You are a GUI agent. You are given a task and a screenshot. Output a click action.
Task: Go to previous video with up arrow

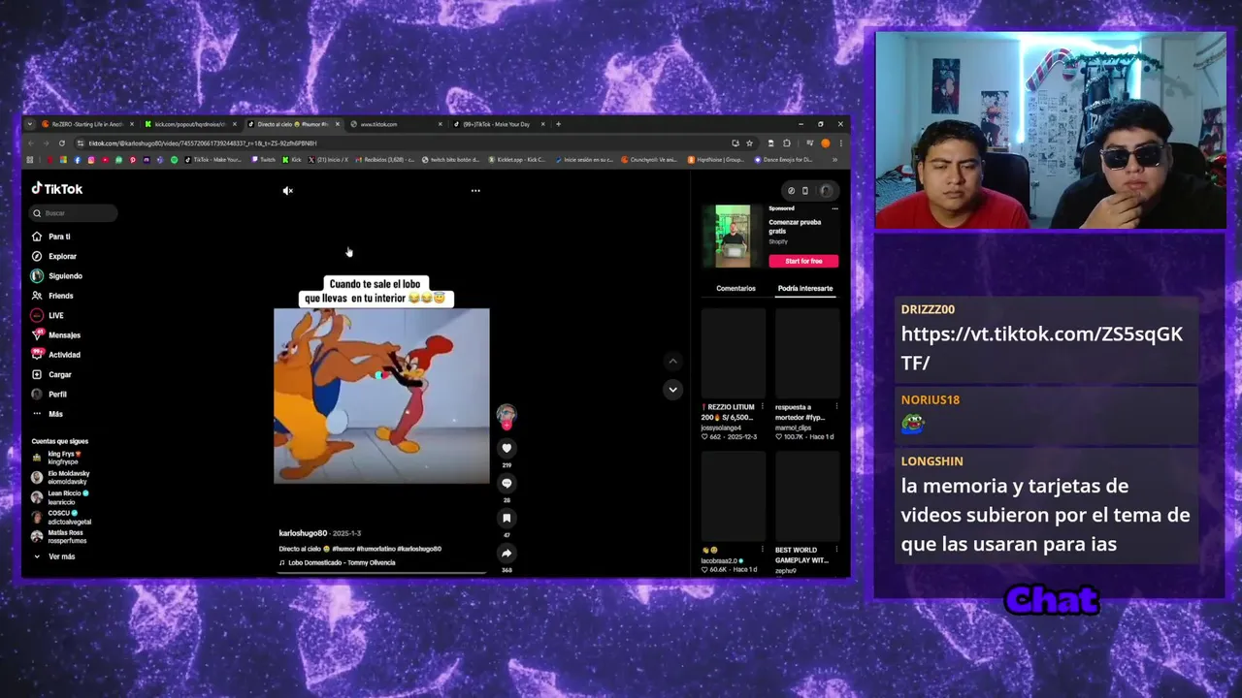point(672,361)
